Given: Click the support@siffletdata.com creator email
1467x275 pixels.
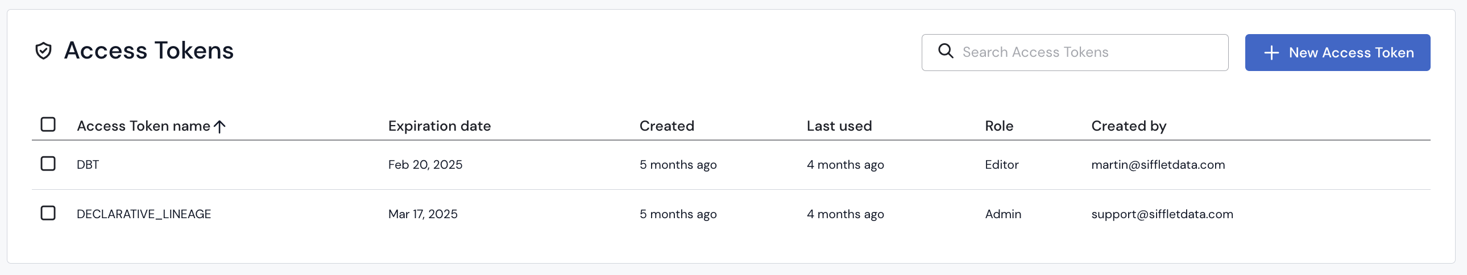Looking at the screenshot, I should point(1162,215).
